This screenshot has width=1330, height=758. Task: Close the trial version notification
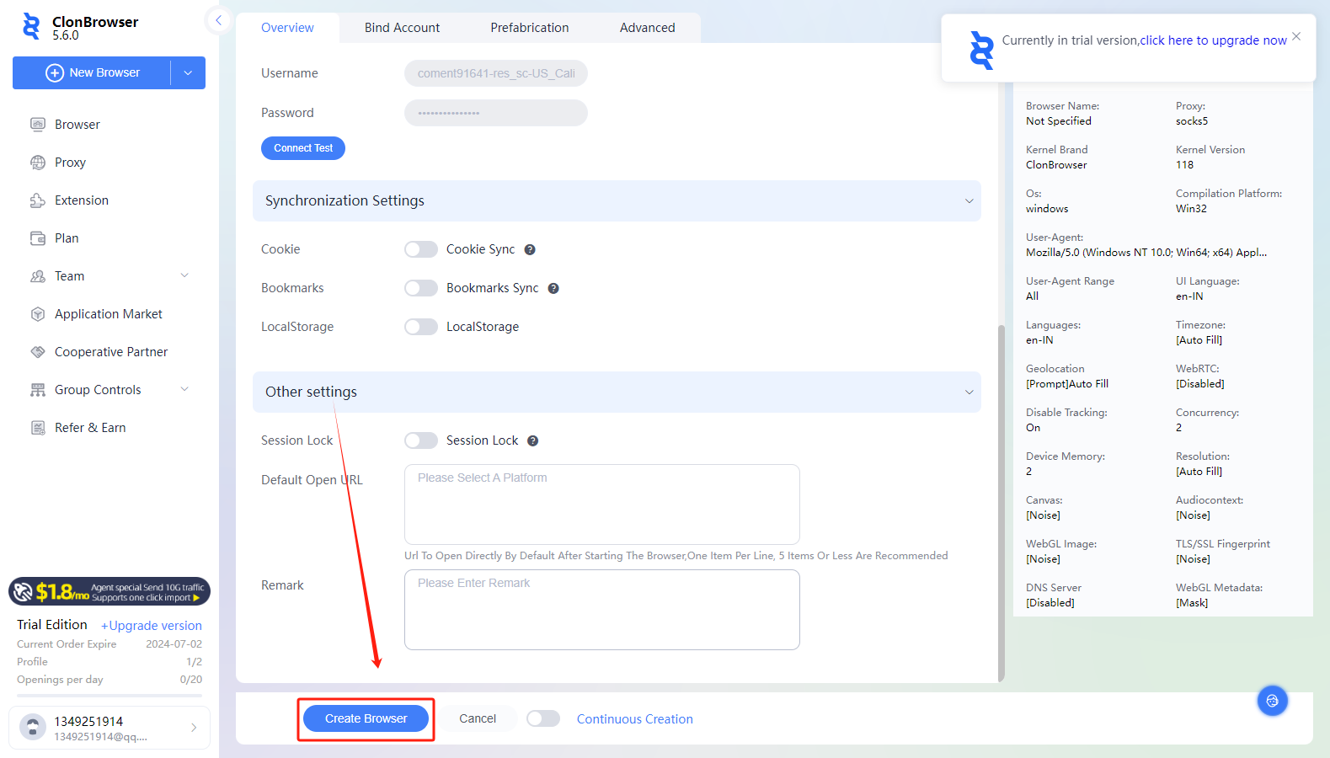(1296, 36)
